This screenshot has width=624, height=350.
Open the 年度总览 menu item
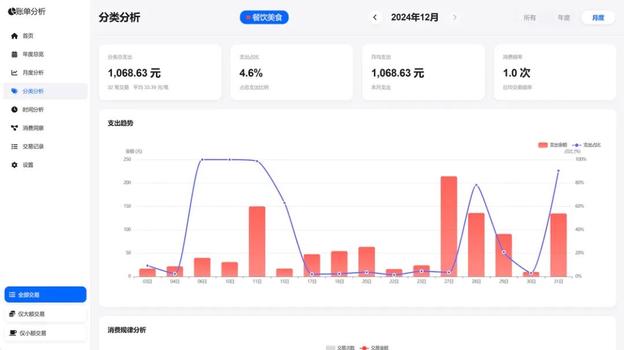(46, 54)
